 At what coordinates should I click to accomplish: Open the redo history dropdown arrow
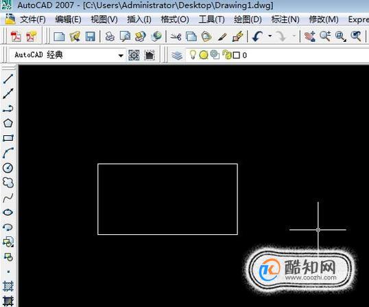(x=294, y=36)
